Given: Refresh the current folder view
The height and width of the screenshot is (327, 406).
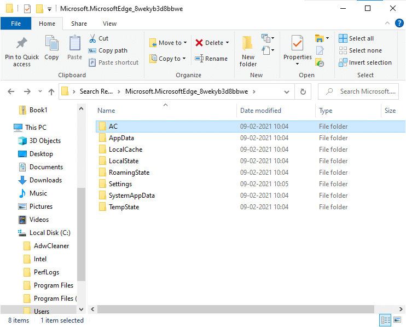Looking at the screenshot, I should coord(304,91).
